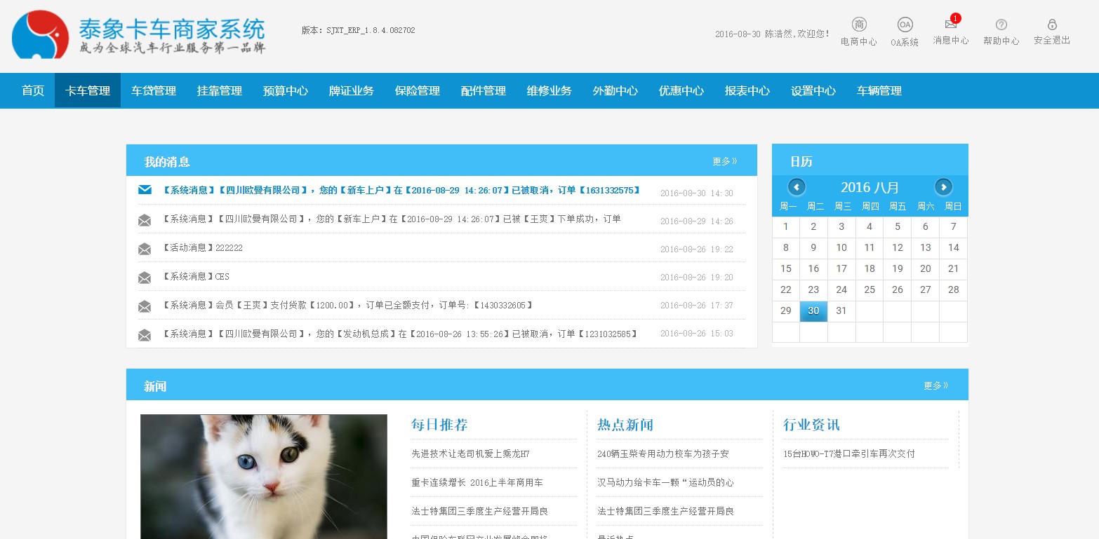
Task: Open 活动消息 222222
Action: [203, 247]
